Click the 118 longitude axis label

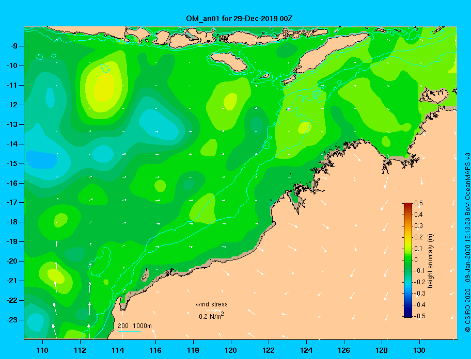tap(193, 350)
